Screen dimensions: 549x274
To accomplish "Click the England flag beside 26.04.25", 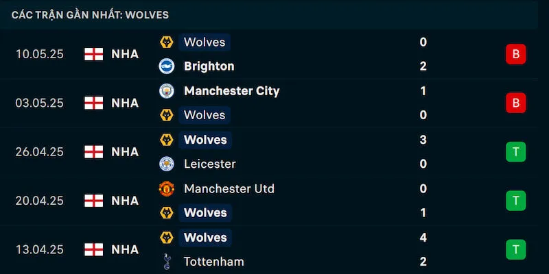I will click(x=94, y=152).
